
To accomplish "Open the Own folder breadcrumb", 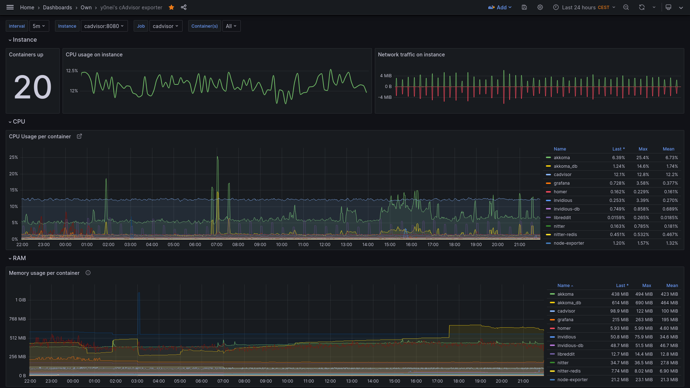I will tap(86, 7).
